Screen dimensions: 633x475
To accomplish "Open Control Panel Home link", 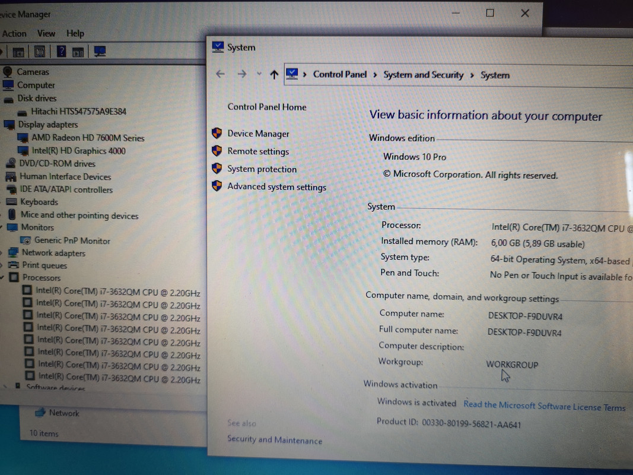I will click(x=267, y=107).
